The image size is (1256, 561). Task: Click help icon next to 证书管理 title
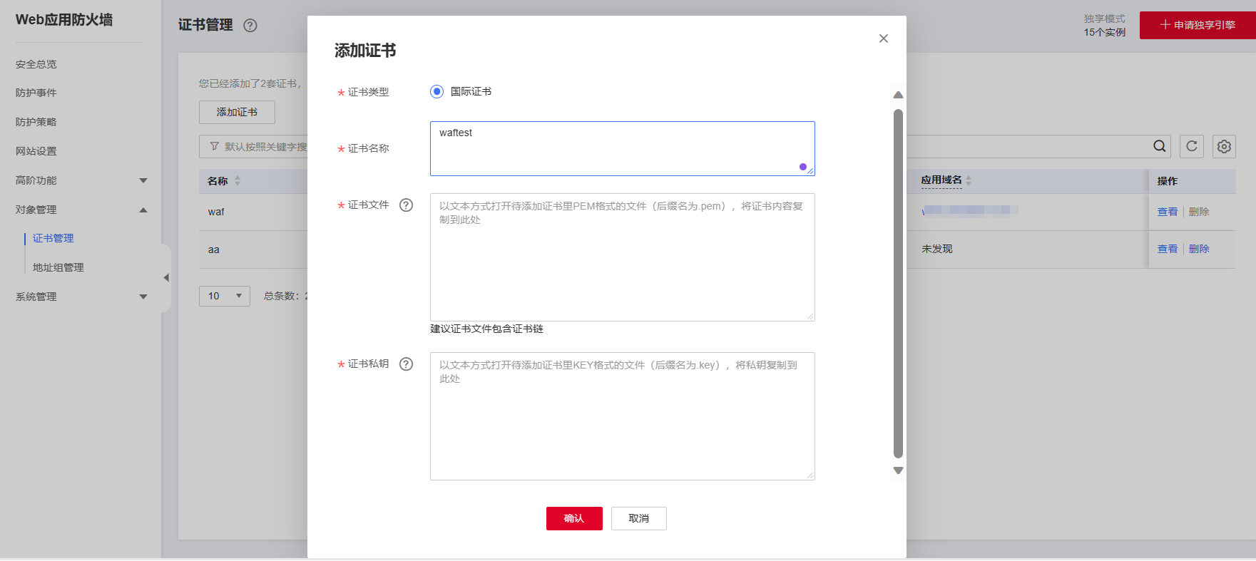click(x=250, y=26)
